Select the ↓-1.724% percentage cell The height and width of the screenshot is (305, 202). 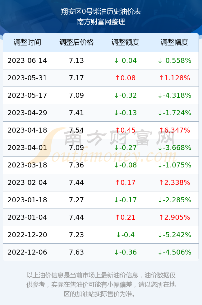pos(174,113)
